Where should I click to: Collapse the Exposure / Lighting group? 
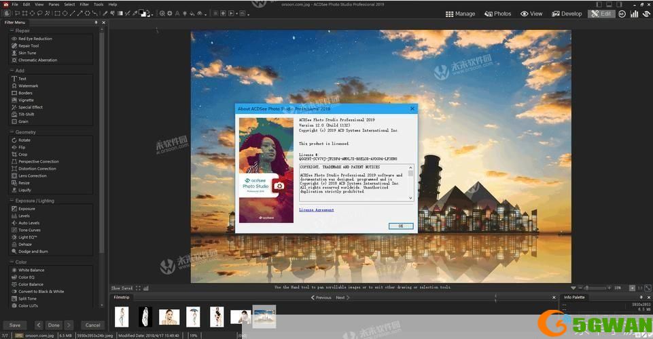pyautogui.click(x=12, y=201)
